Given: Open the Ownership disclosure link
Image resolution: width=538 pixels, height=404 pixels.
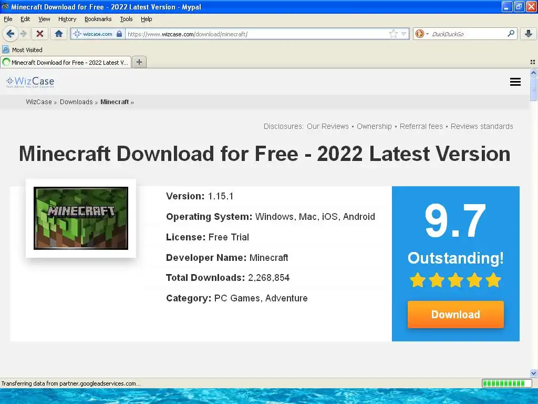Looking at the screenshot, I should [374, 126].
